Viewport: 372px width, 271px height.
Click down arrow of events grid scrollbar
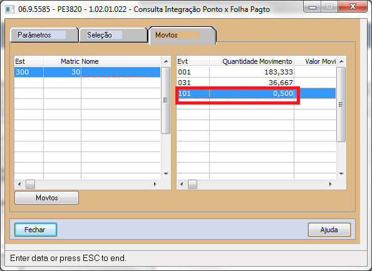pyautogui.click(x=341, y=174)
